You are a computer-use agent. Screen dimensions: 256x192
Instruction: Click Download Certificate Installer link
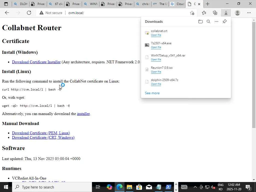36,62
